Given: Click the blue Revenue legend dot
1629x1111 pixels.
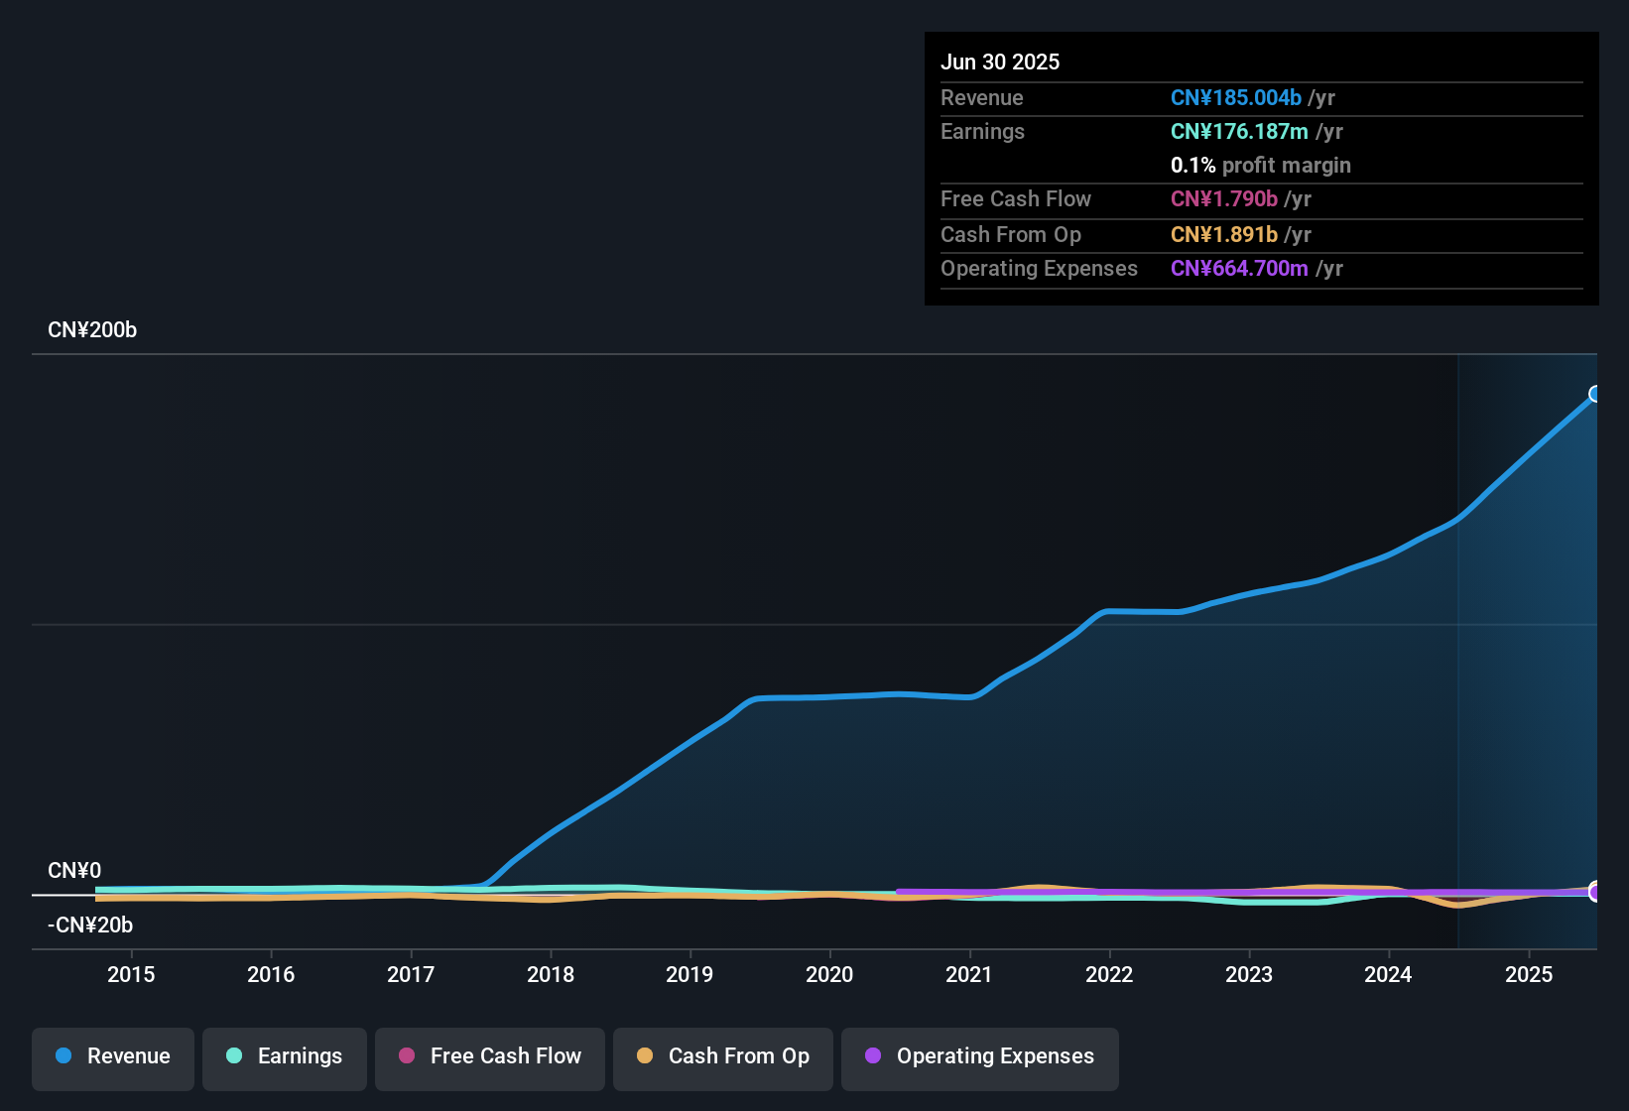Looking at the screenshot, I should pyautogui.click(x=63, y=1056).
